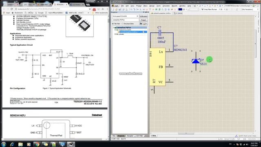
Task: Click the schematic document tab above canvas
Action: [161, 13]
